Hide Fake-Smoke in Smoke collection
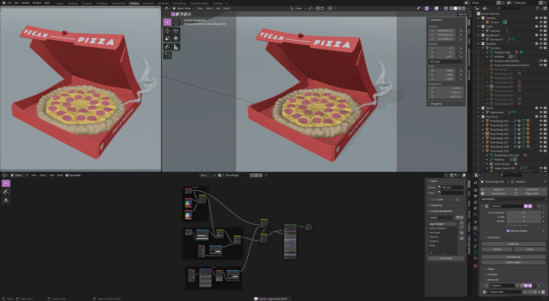 point(541,112)
